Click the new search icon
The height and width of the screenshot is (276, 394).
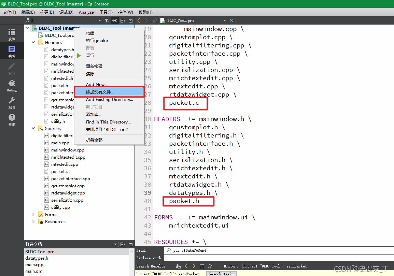[x=210, y=266]
